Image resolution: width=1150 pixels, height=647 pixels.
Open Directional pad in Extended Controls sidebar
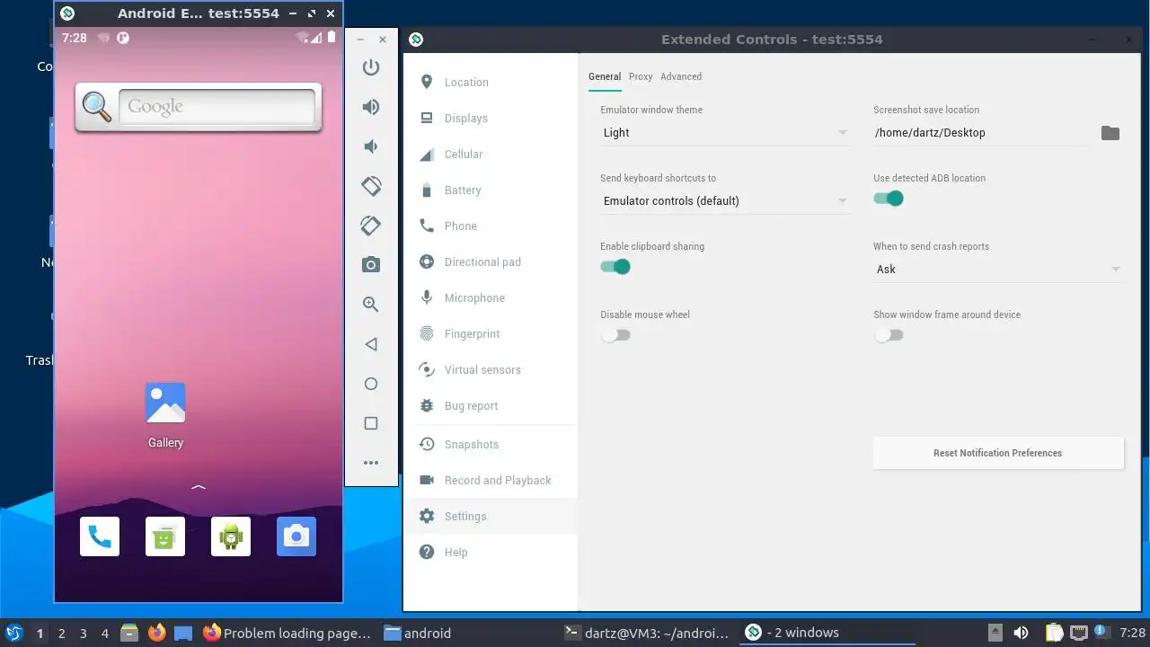coord(489,262)
